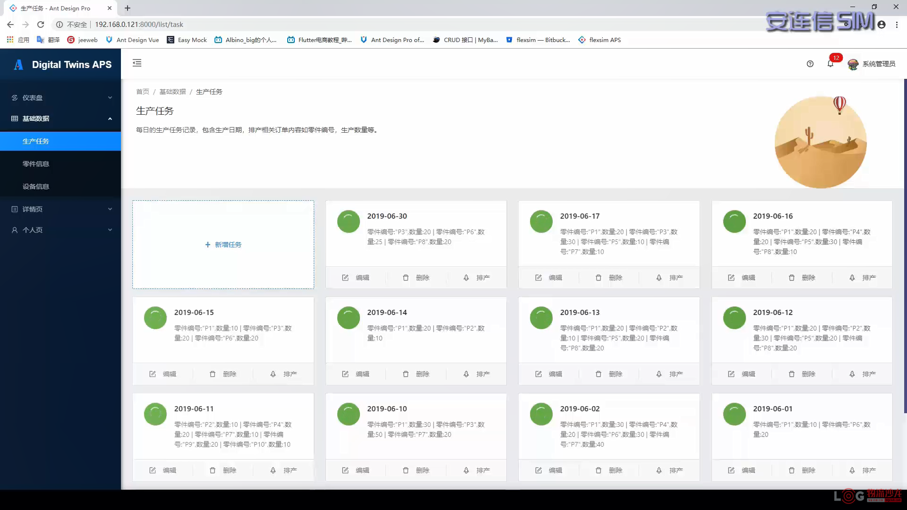Open the Easy Mock bookmark
Screen dimensions: 907x510
pos(187,40)
